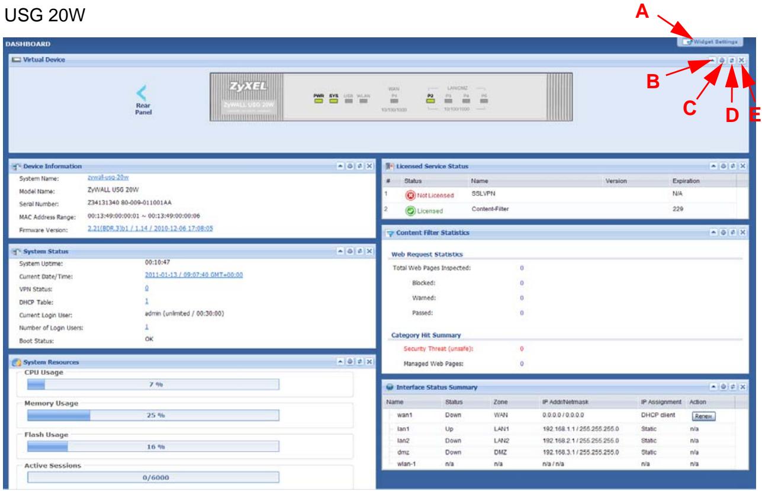762x491 pixels.
Task: Close the Virtual Device widget
Action: 742,60
